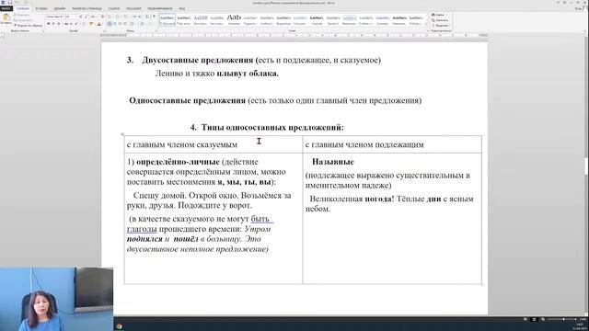The height and width of the screenshot is (331, 589).
Task: Toggle Italic formatting
Action: point(53,24)
